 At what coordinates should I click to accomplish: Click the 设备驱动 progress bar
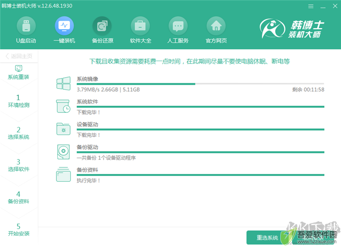tap(200, 129)
